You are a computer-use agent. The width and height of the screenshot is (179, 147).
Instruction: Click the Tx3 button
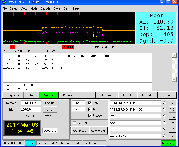pos(172,116)
